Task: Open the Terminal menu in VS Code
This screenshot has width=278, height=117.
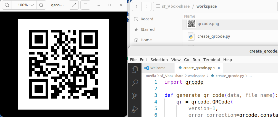Action: pos(211,60)
